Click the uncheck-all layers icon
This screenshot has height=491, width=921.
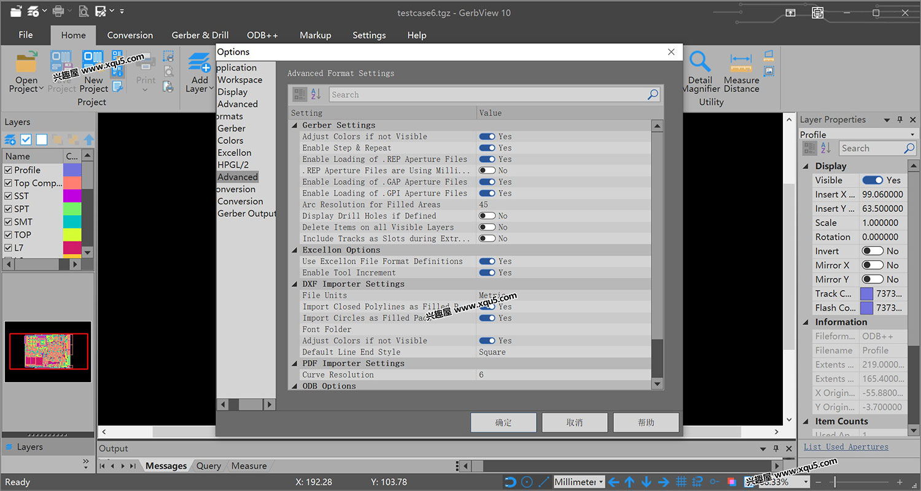pos(41,139)
